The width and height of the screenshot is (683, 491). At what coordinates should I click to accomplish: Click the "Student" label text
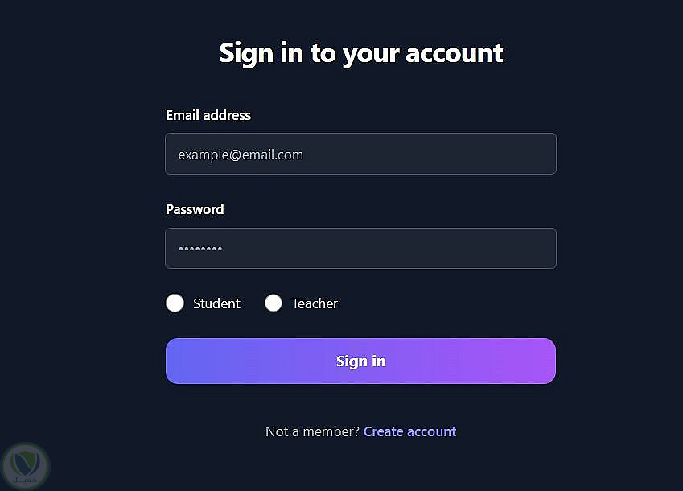(x=216, y=303)
